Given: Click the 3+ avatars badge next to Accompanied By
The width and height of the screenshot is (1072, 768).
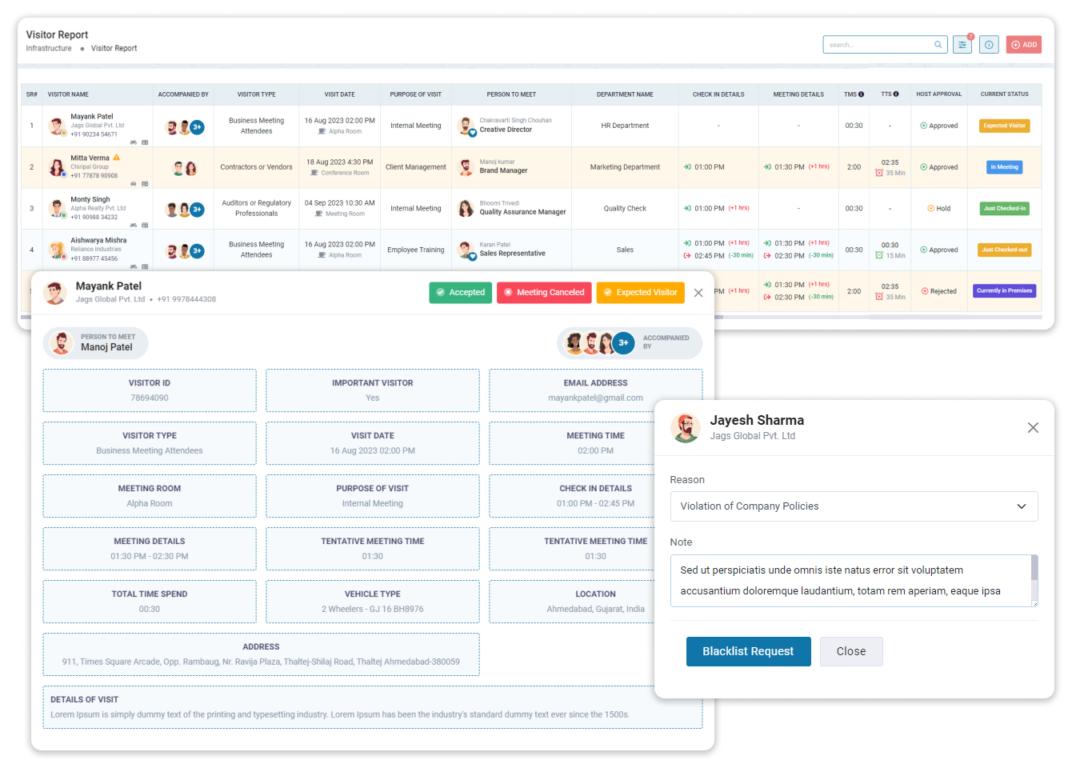Looking at the screenshot, I should point(624,342).
